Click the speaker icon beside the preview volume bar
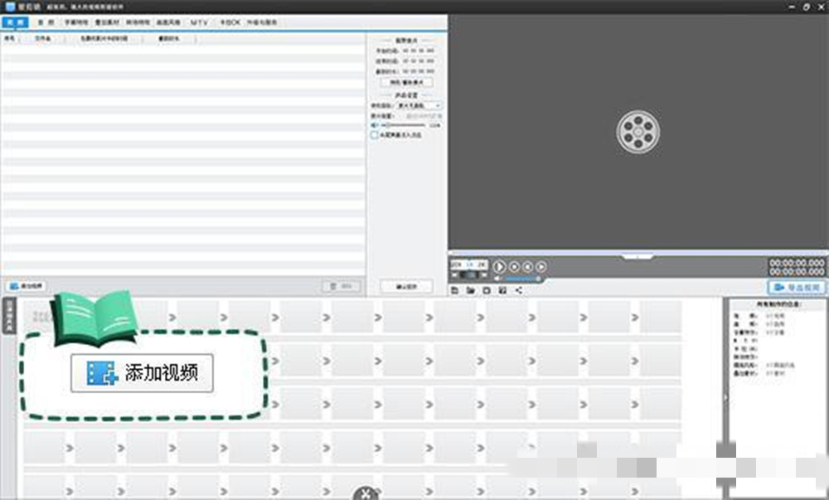The height and width of the screenshot is (500, 829). pos(498,279)
